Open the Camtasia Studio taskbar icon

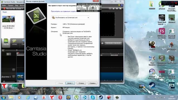[117, 97]
